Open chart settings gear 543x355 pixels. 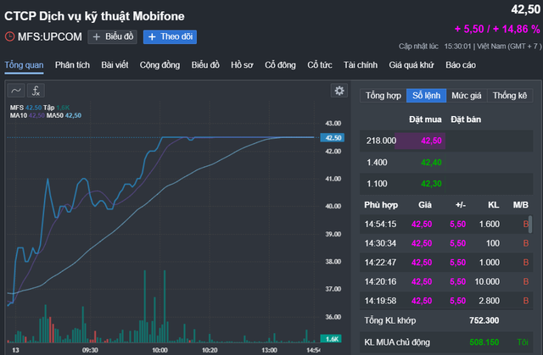pyautogui.click(x=339, y=91)
